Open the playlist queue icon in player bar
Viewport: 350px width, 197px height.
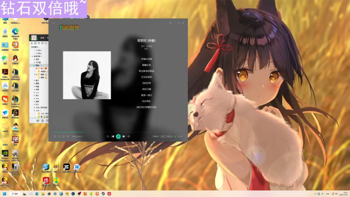tap(180, 136)
